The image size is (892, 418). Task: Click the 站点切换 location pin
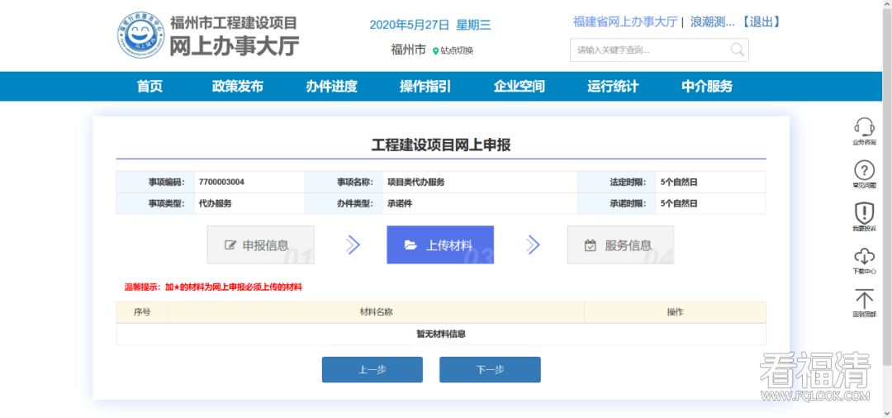pyautogui.click(x=436, y=51)
